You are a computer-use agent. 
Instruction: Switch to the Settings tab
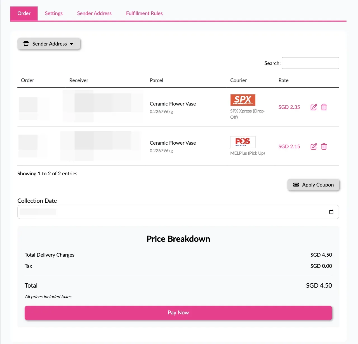54,13
